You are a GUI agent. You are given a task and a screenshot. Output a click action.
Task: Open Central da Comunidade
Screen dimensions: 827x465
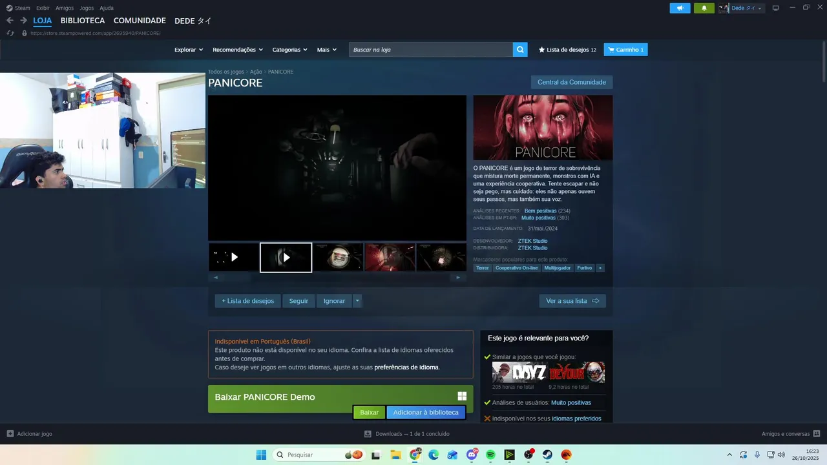click(x=572, y=82)
